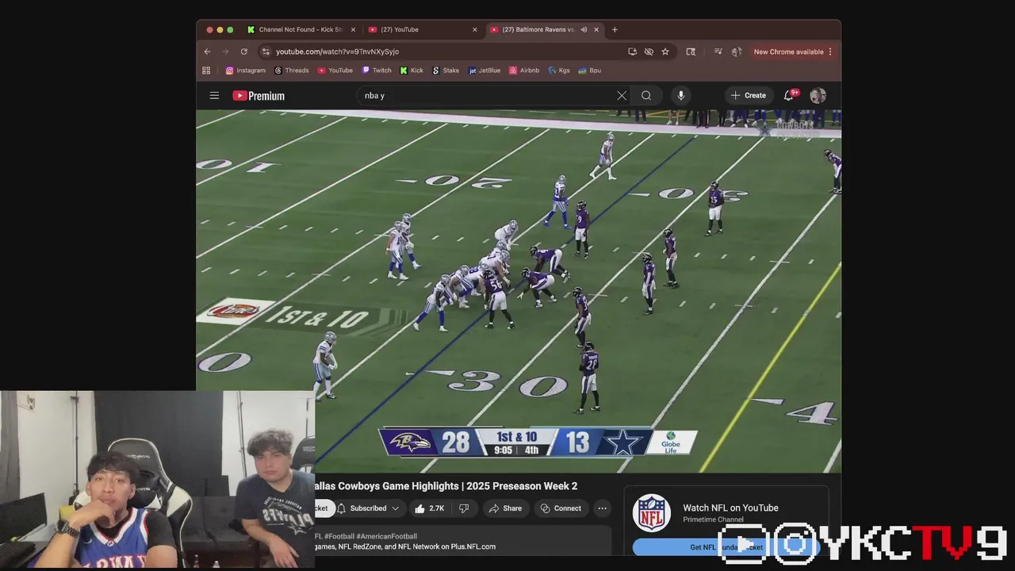Clear the search box with the X icon
Image resolution: width=1015 pixels, height=571 pixels.
(x=622, y=95)
